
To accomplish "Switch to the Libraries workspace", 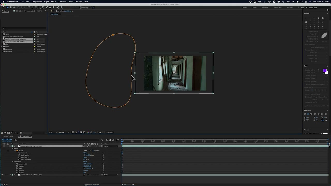I will [290, 7].
